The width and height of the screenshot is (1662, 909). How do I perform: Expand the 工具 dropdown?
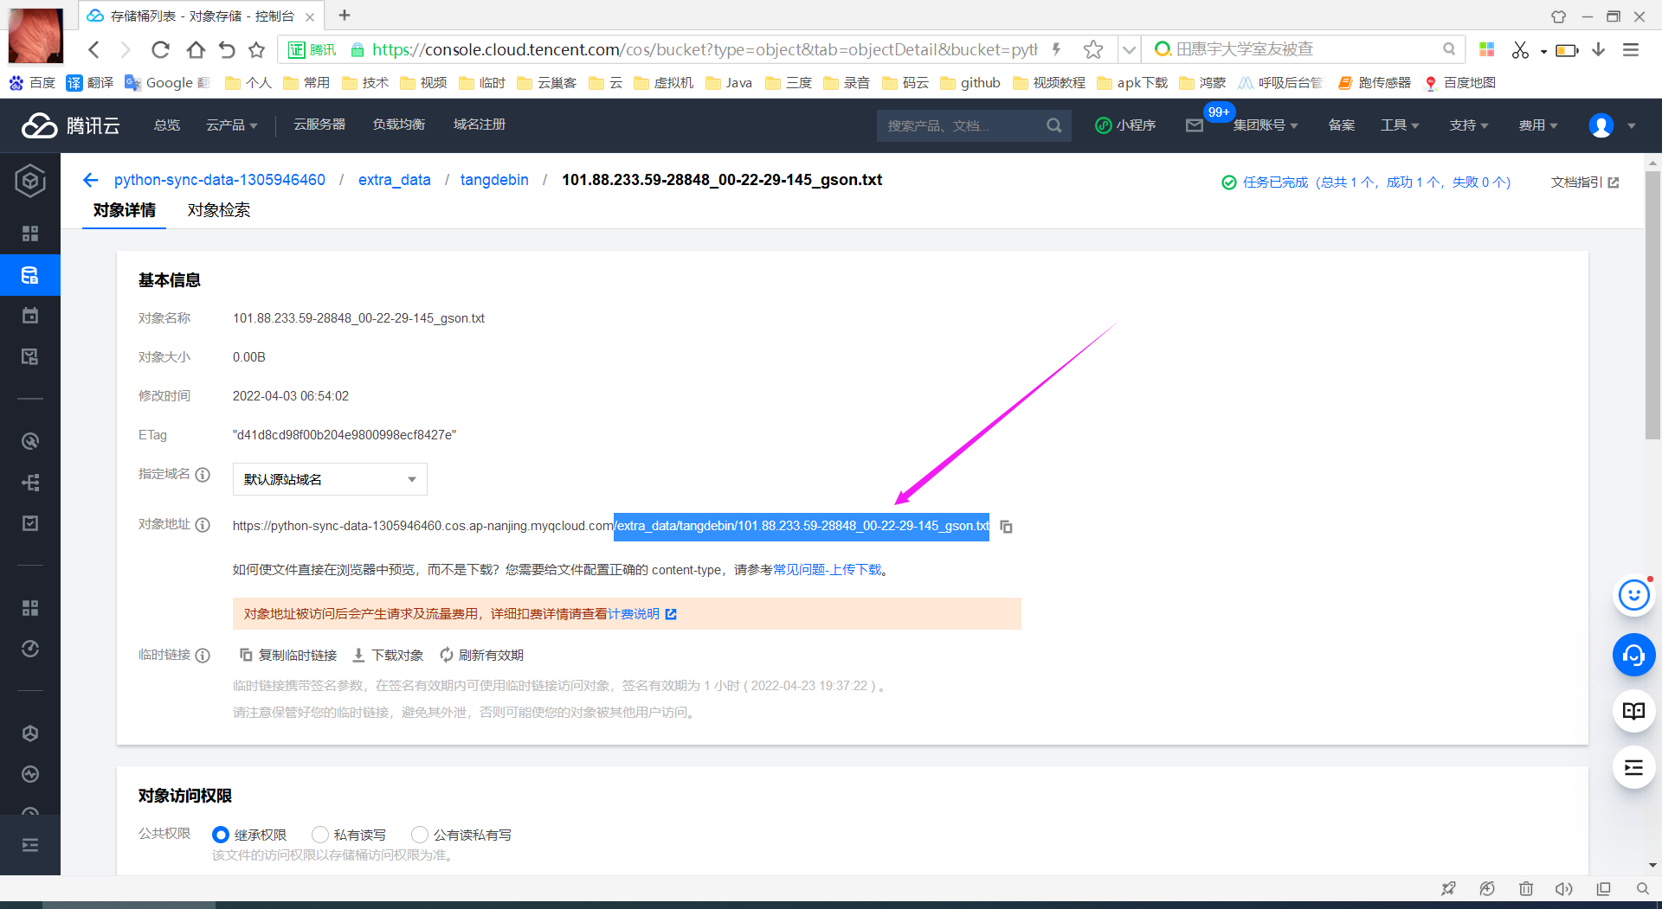(x=1400, y=125)
